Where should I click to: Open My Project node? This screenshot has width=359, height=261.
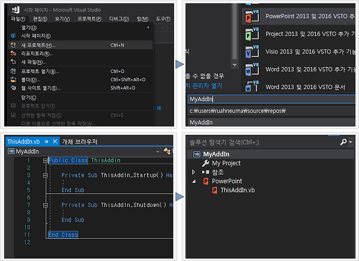(226, 163)
